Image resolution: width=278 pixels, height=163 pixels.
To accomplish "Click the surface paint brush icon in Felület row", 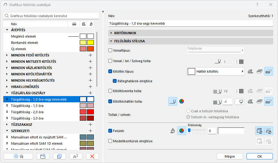I will [x=172, y=131].
